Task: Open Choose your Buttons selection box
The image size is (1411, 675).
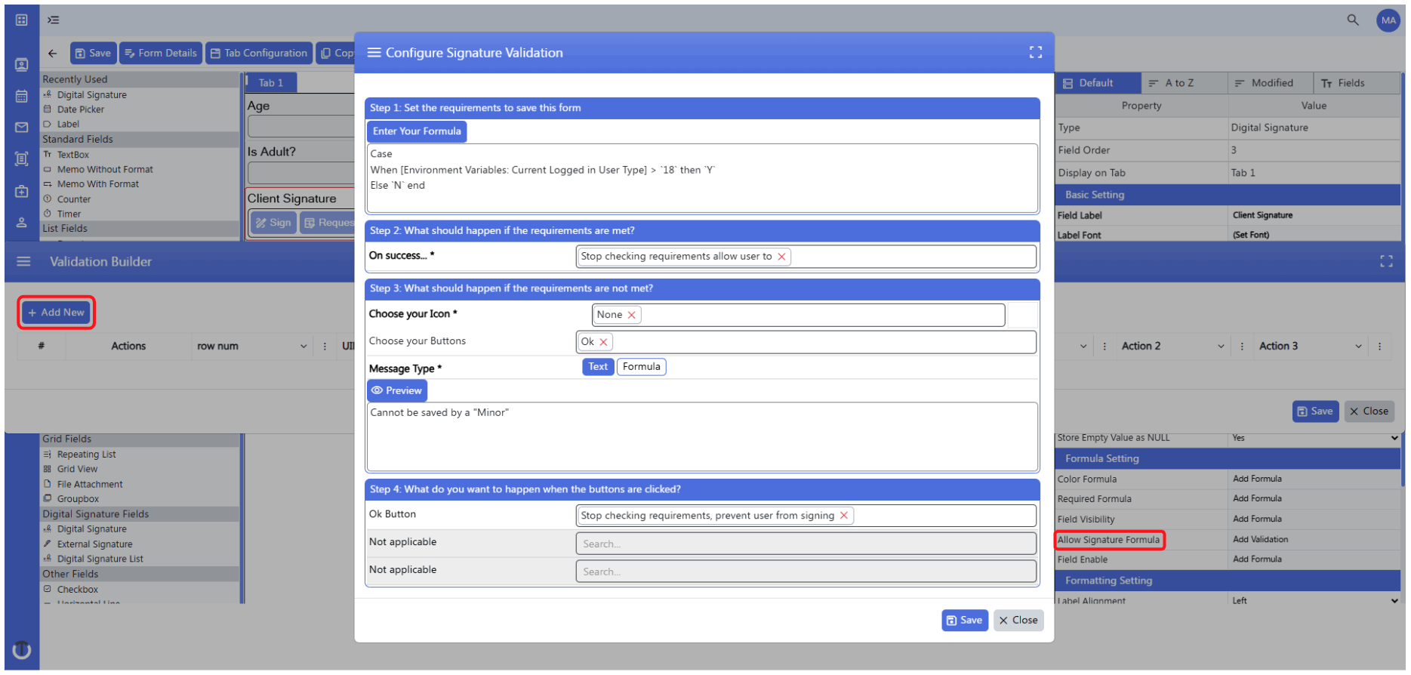Action: [x=806, y=342]
